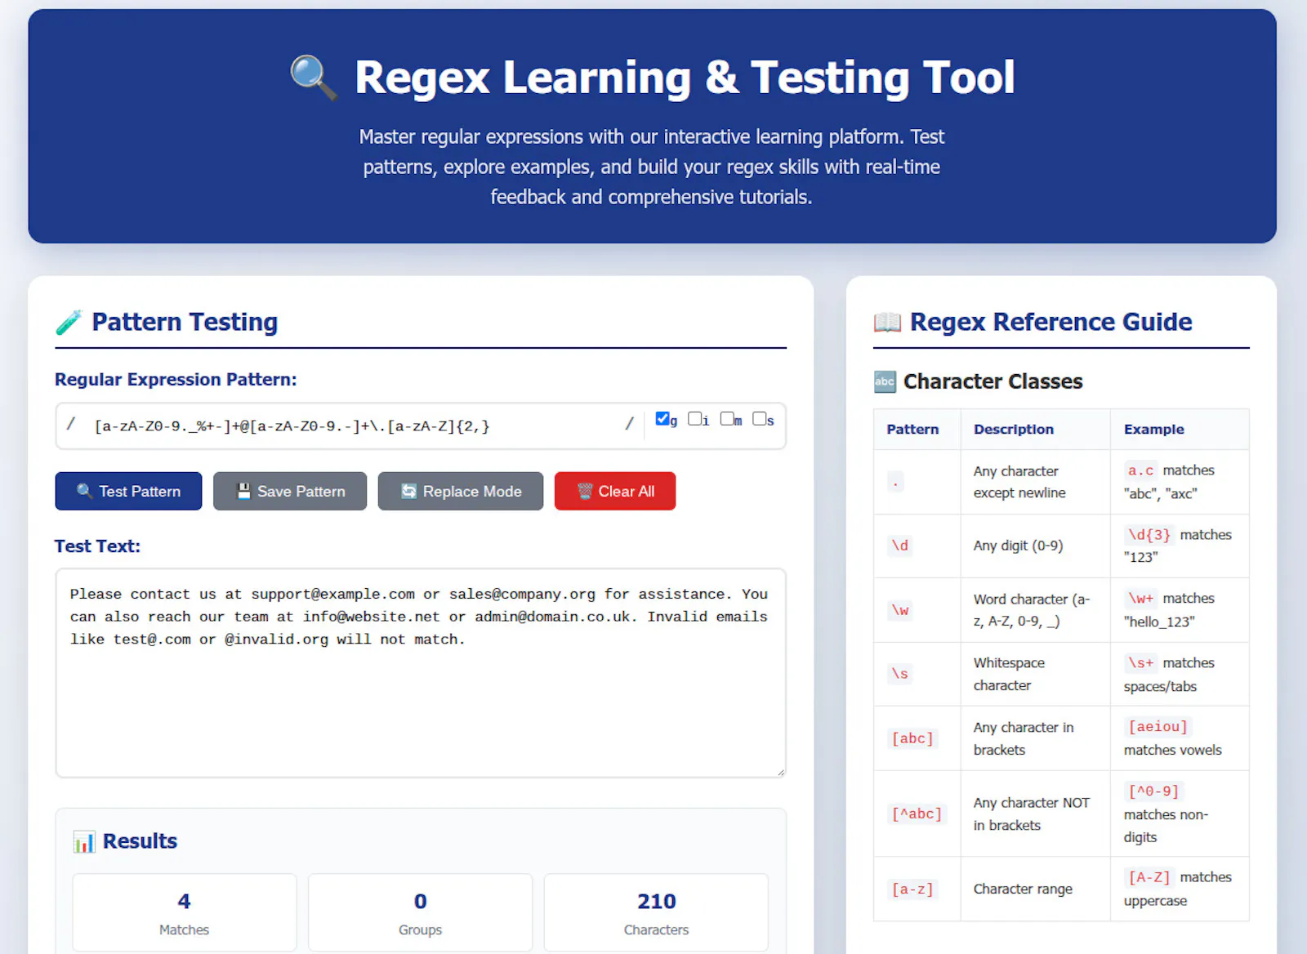
Task: Click the bar chart icon beside Results
Action: point(83,841)
